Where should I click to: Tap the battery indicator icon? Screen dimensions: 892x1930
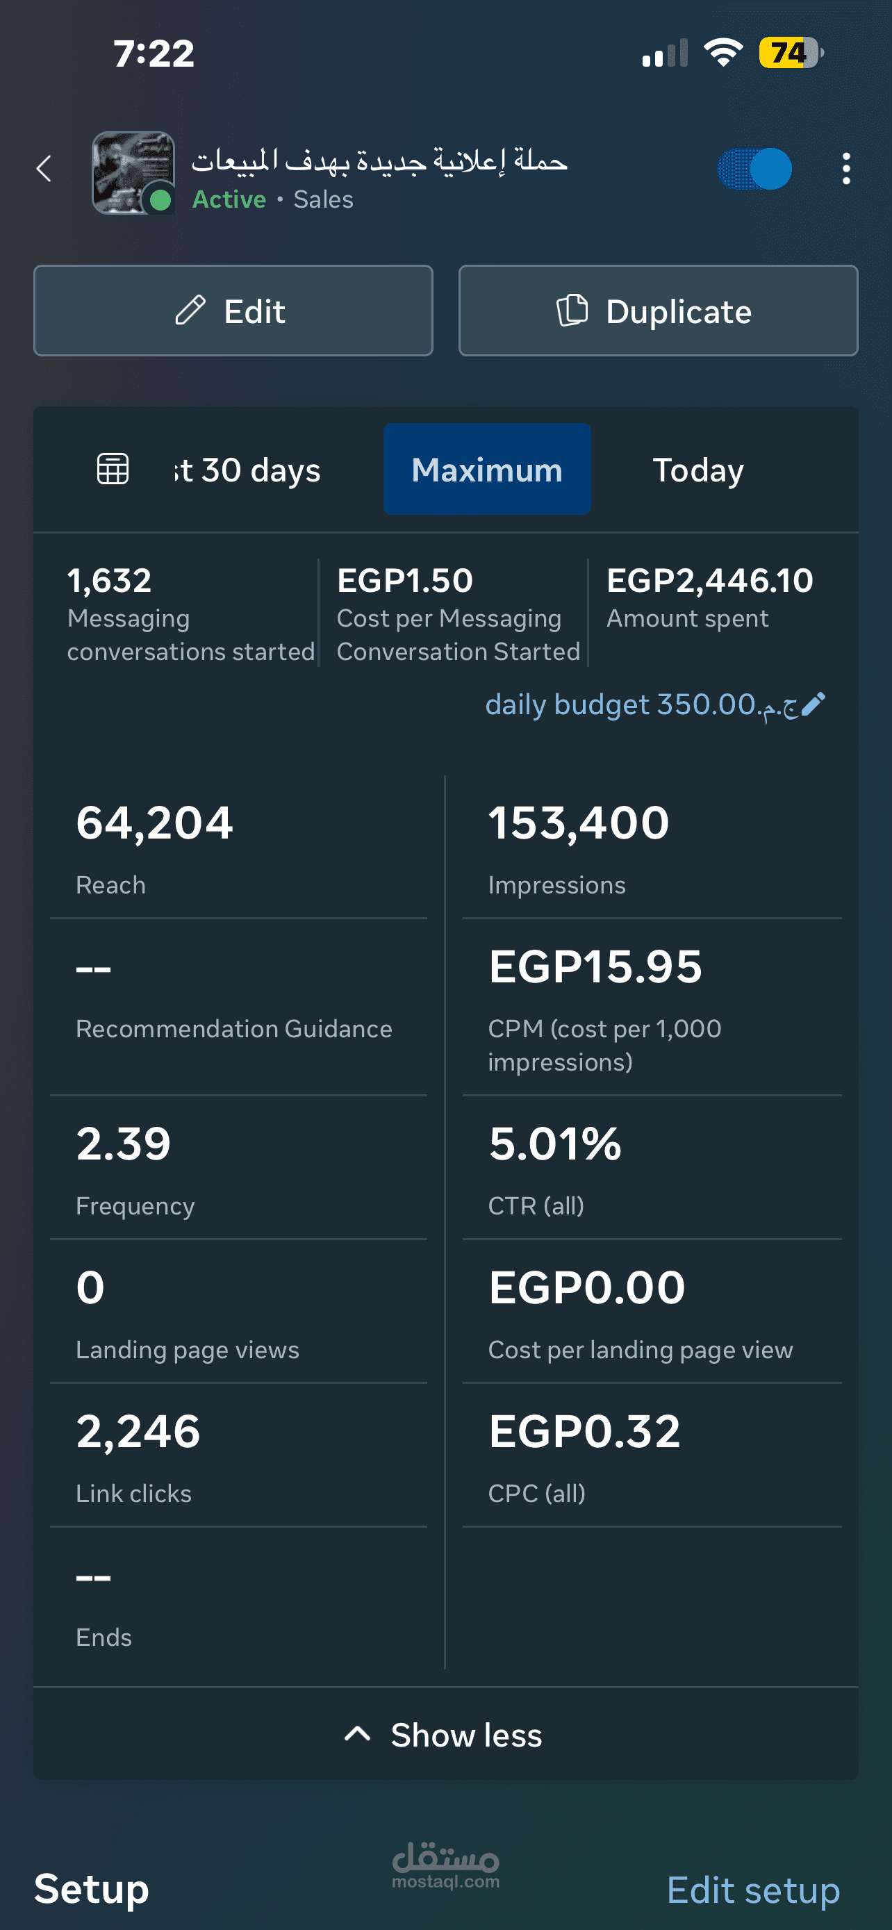coord(791,53)
